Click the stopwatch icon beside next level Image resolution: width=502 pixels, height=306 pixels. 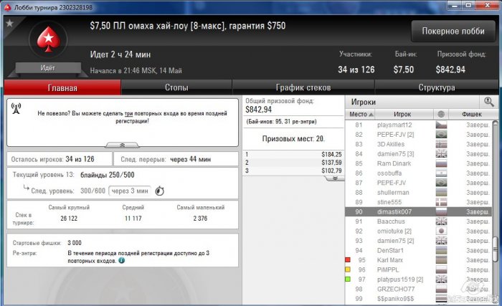[159, 191]
